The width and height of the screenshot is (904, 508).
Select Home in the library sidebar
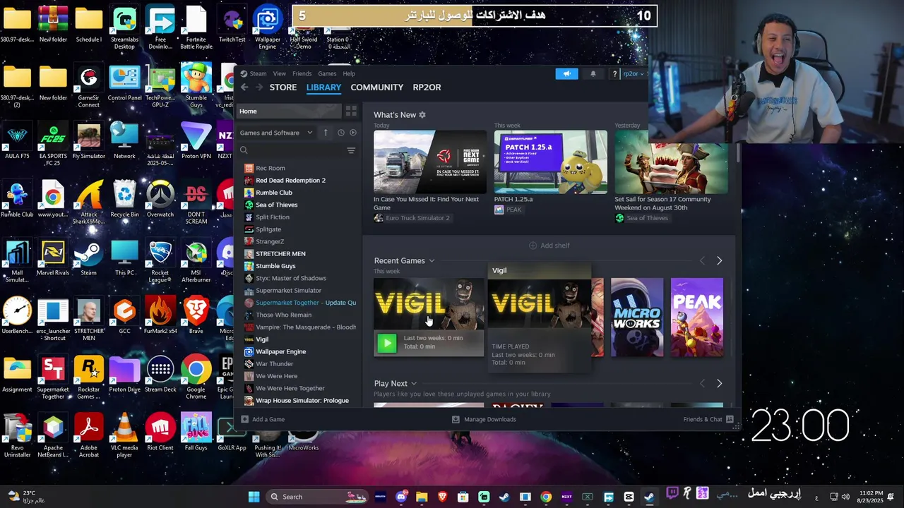[289, 111]
